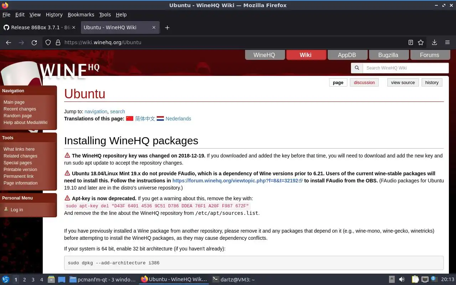Image resolution: width=456 pixels, height=285 pixels.
Task: Open the shield tracking protection icon
Action: coord(48,42)
